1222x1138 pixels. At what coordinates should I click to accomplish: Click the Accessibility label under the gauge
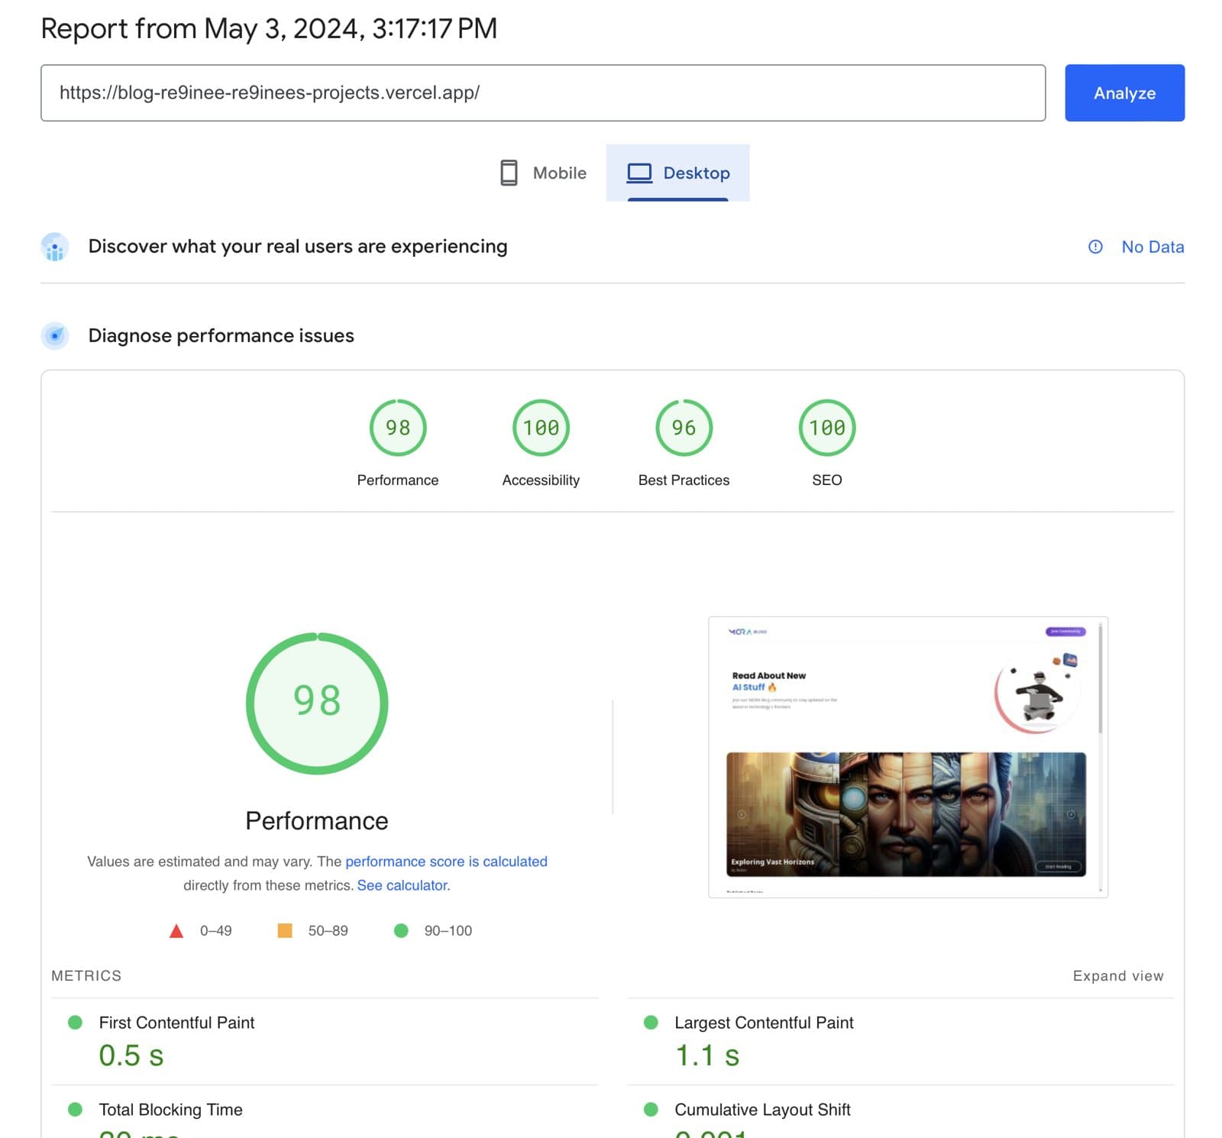[x=541, y=480]
